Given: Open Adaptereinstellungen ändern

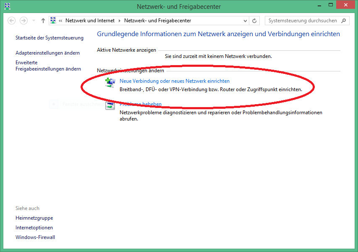Looking at the screenshot, I should click(47, 53).
